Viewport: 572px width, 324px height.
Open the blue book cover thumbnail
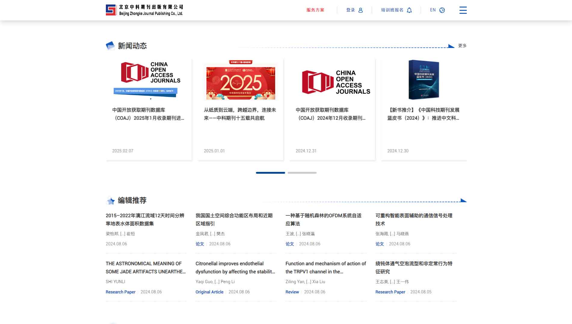[424, 80]
